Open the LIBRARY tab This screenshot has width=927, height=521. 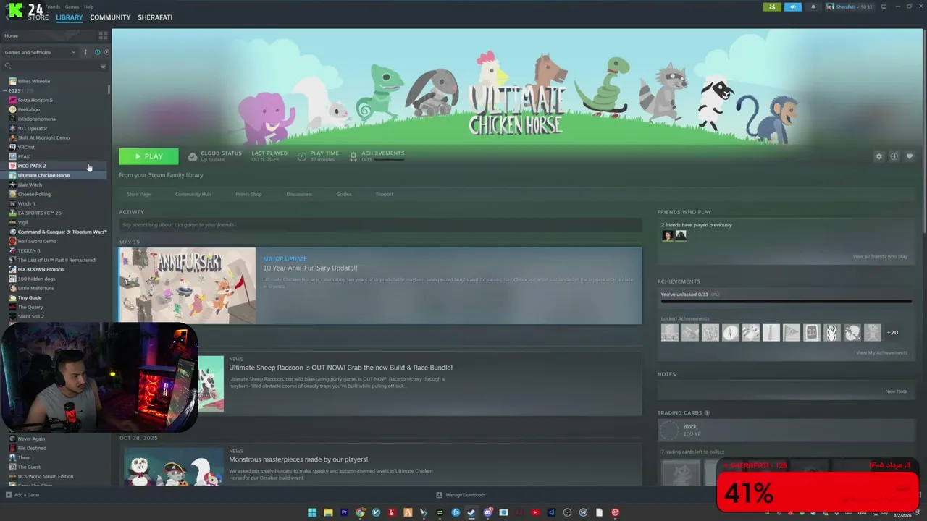click(x=70, y=17)
